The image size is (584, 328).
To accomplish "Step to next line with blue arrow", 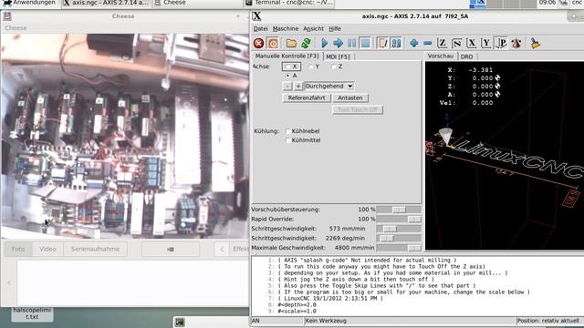I will tap(338, 43).
